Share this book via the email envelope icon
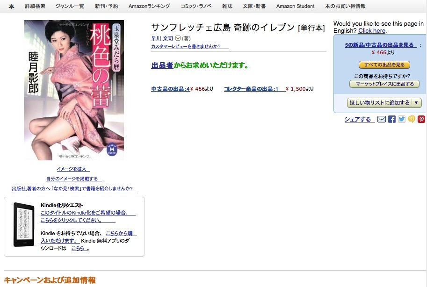This screenshot has height=287, width=427. coord(382,119)
